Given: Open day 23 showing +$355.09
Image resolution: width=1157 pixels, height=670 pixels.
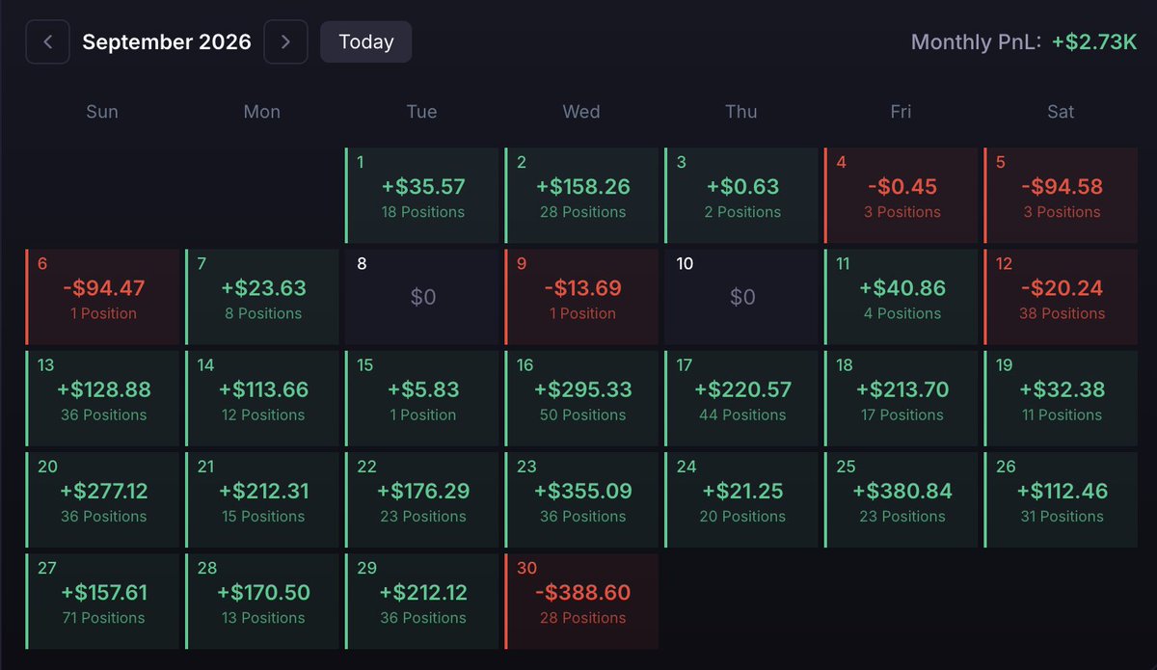Looking at the screenshot, I should click(581, 499).
